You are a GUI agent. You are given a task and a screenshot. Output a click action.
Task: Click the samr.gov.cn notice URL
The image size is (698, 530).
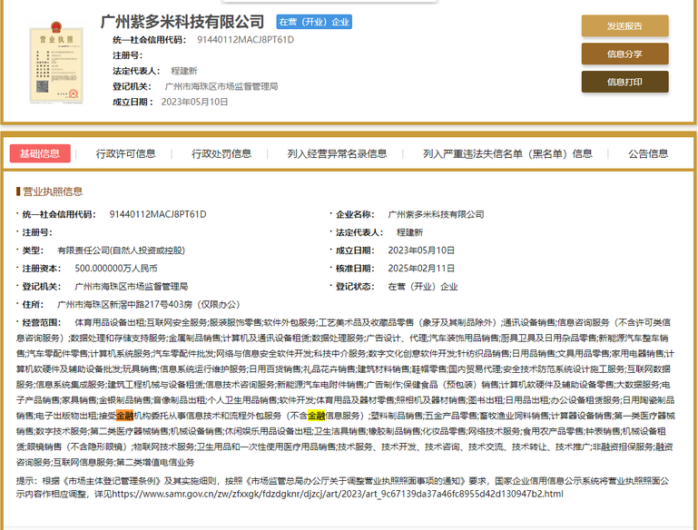(338, 494)
